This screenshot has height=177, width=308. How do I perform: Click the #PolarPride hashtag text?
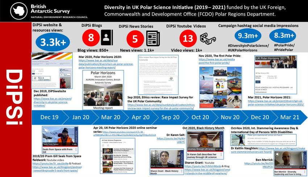[284, 45]
